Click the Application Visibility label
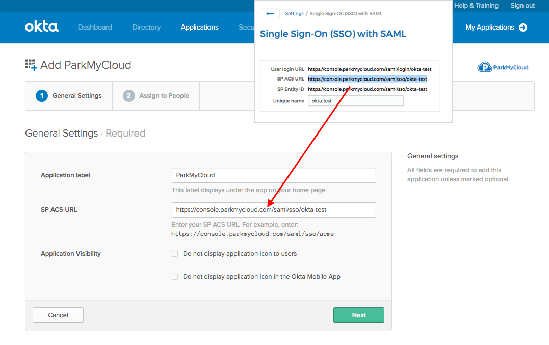Screen dimensions: 549x345 click(71, 254)
